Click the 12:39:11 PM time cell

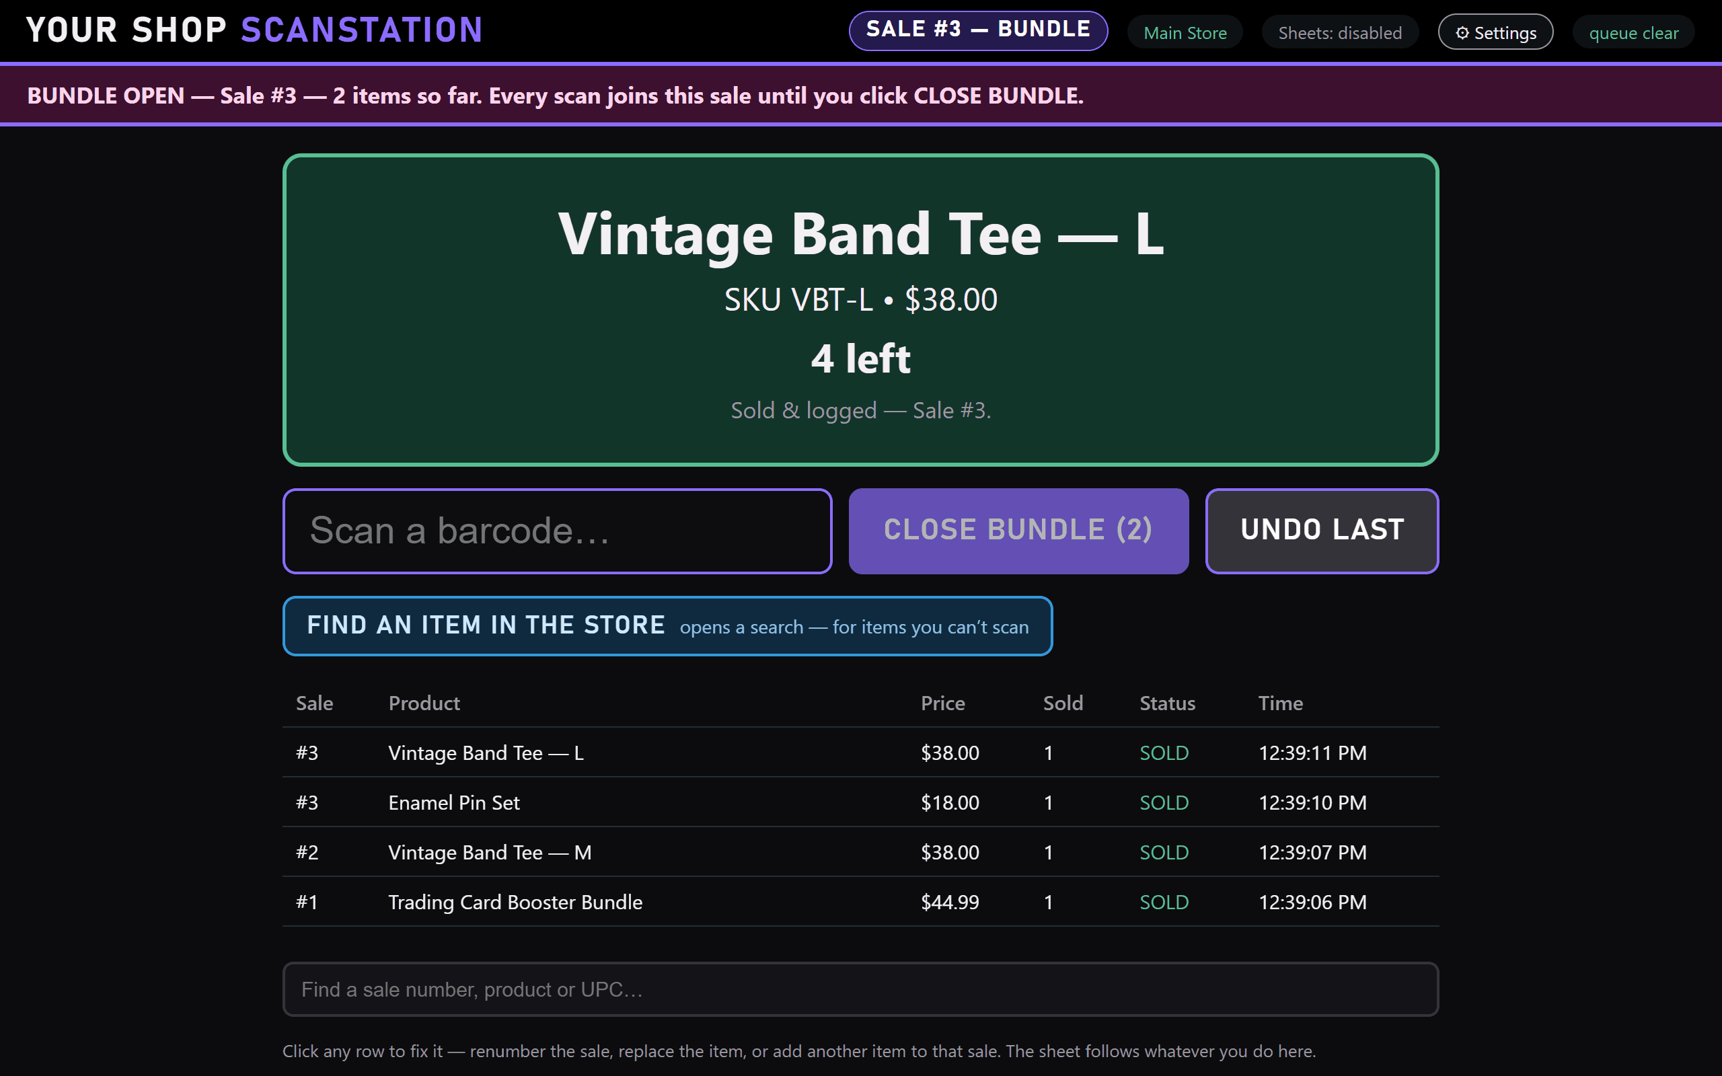[x=1312, y=753]
